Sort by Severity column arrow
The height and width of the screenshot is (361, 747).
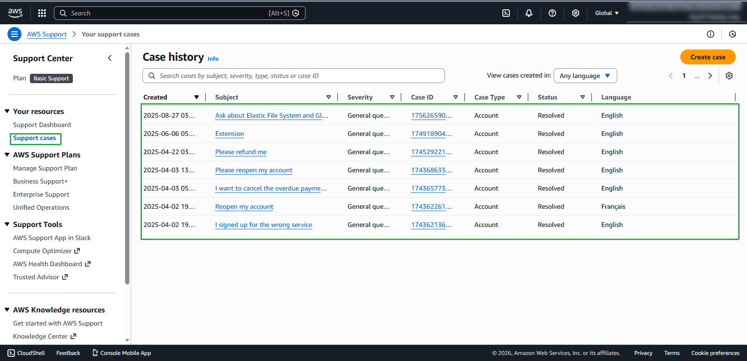[392, 97]
